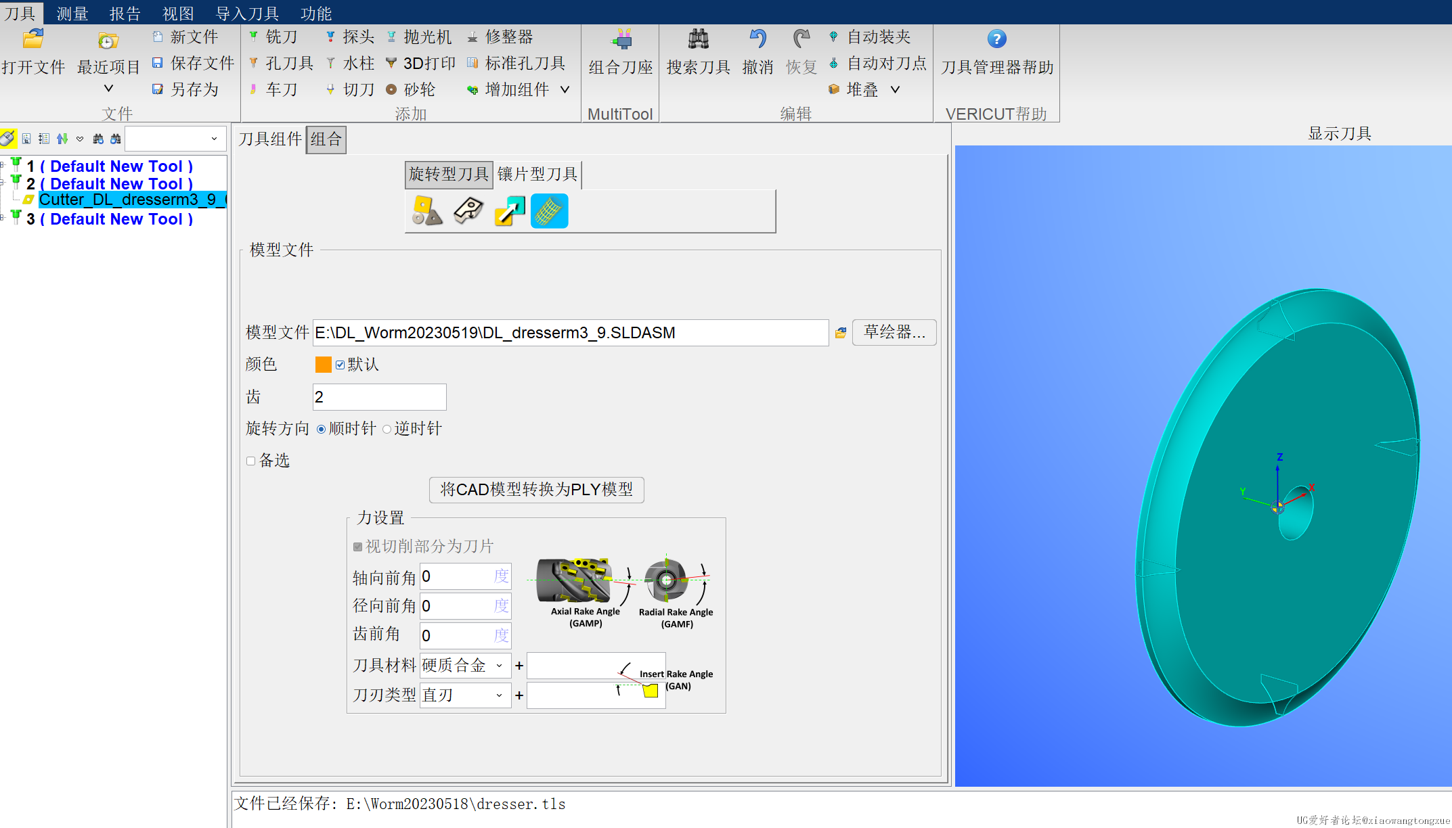Screen dimensions: 1452x828
Task: Click the 新文件 new file icon
Action: pyautogui.click(x=158, y=37)
